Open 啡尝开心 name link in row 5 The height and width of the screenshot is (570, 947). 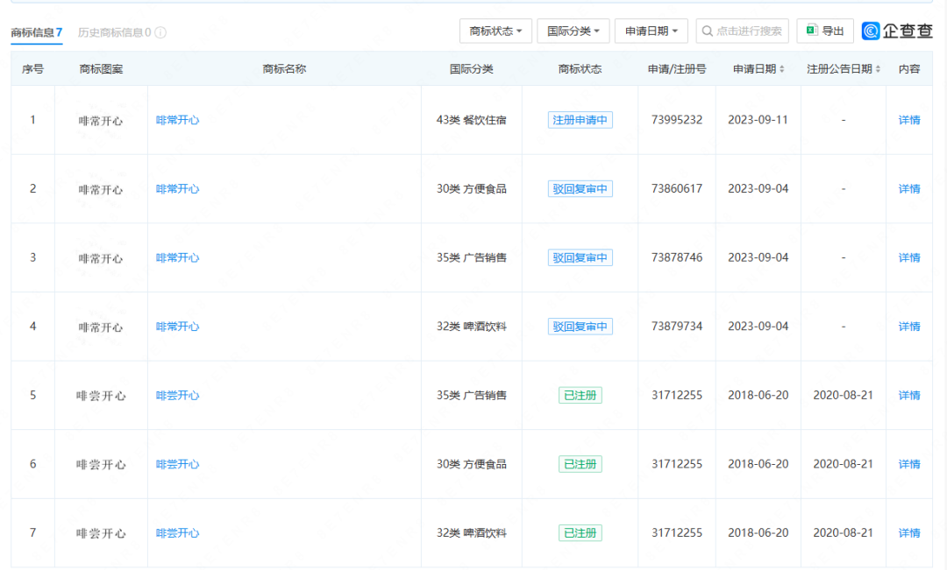pyautogui.click(x=178, y=396)
